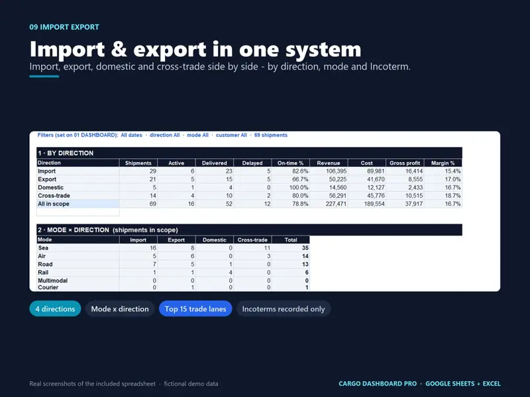
Task: Select the 'Mode x direction' pill
Action: (x=120, y=308)
